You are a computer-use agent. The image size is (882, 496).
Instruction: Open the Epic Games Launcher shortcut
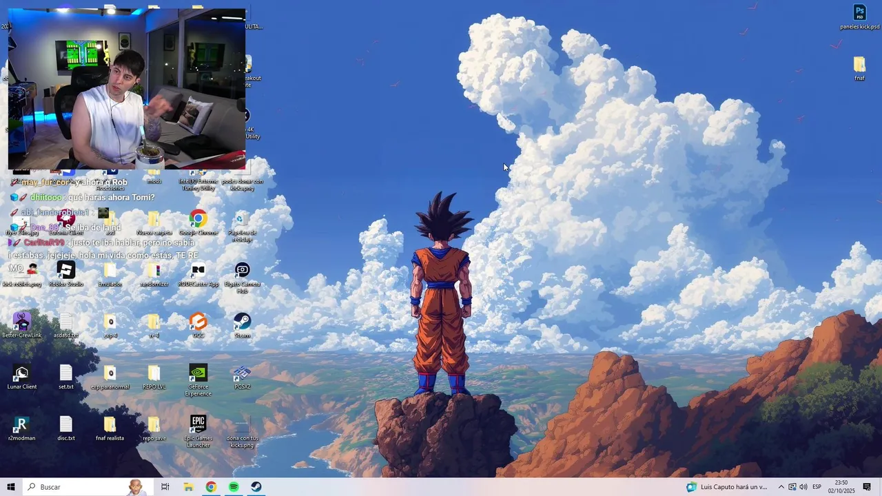[198, 431]
